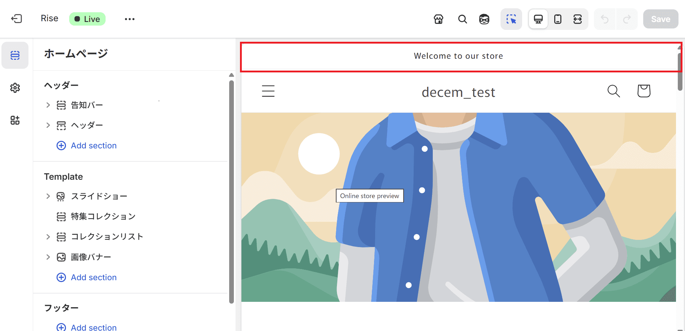
Task: Switch preview to mobile view
Action: tap(558, 19)
